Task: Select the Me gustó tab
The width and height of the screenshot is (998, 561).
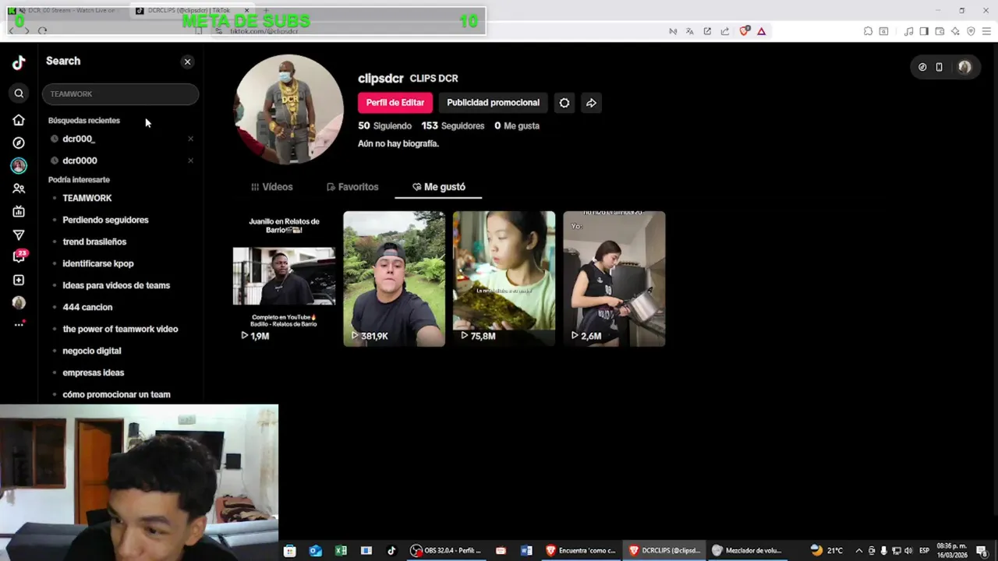Action: (x=438, y=187)
